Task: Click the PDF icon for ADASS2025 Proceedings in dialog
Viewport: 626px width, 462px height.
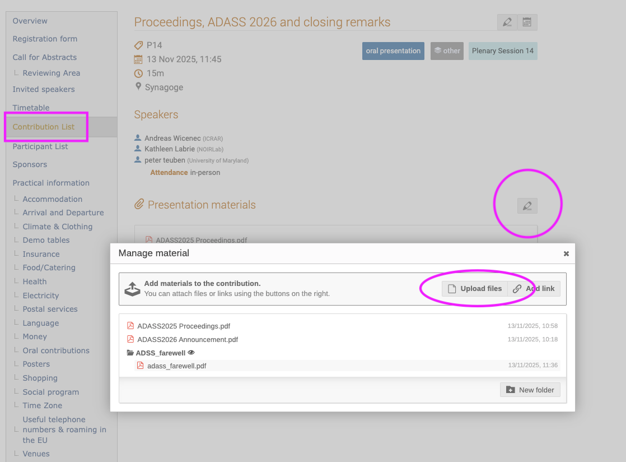Action: (130, 326)
